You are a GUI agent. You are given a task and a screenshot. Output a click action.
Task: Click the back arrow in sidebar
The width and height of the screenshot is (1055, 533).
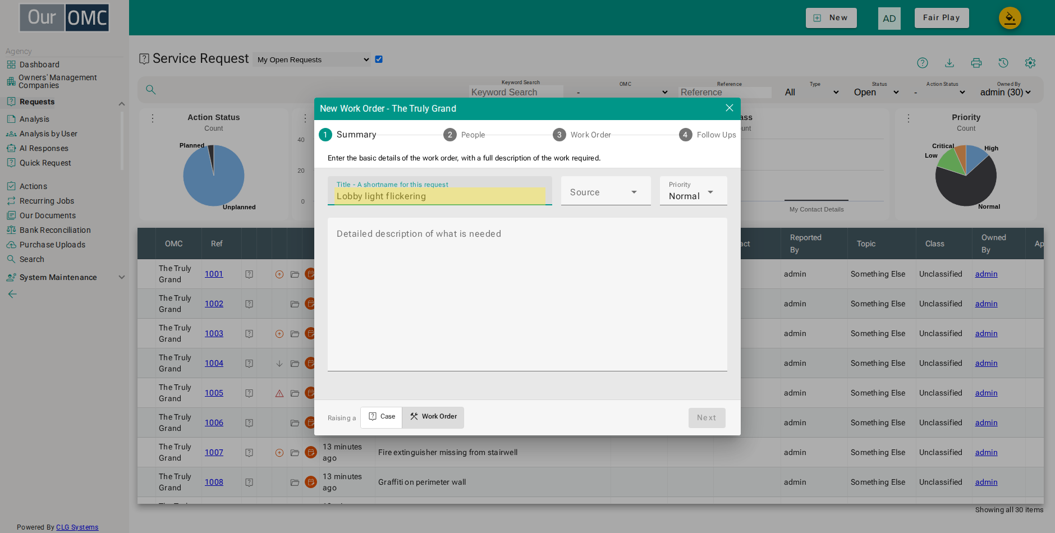pyautogui.click(x=12, y=294)
